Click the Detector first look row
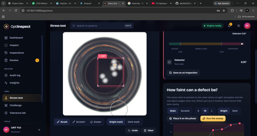Screen dimensions: 257x136 pyautogui.click(x=207, y=62)
